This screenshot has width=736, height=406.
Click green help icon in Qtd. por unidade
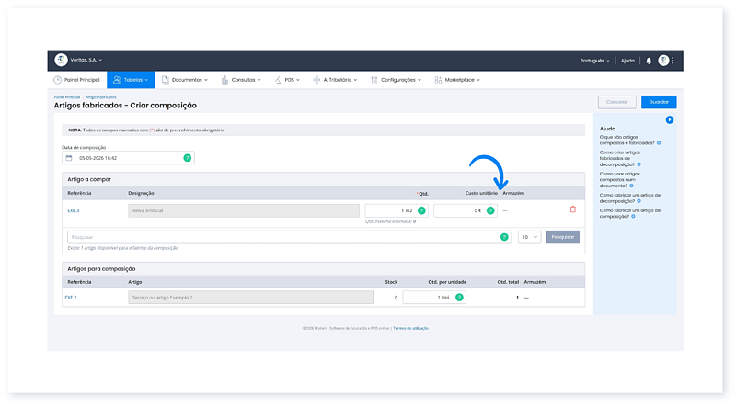(x=459, y=298)
